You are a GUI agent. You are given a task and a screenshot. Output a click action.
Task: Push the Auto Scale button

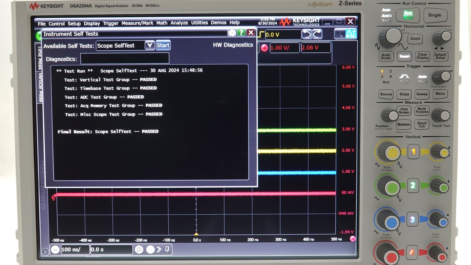386,56
